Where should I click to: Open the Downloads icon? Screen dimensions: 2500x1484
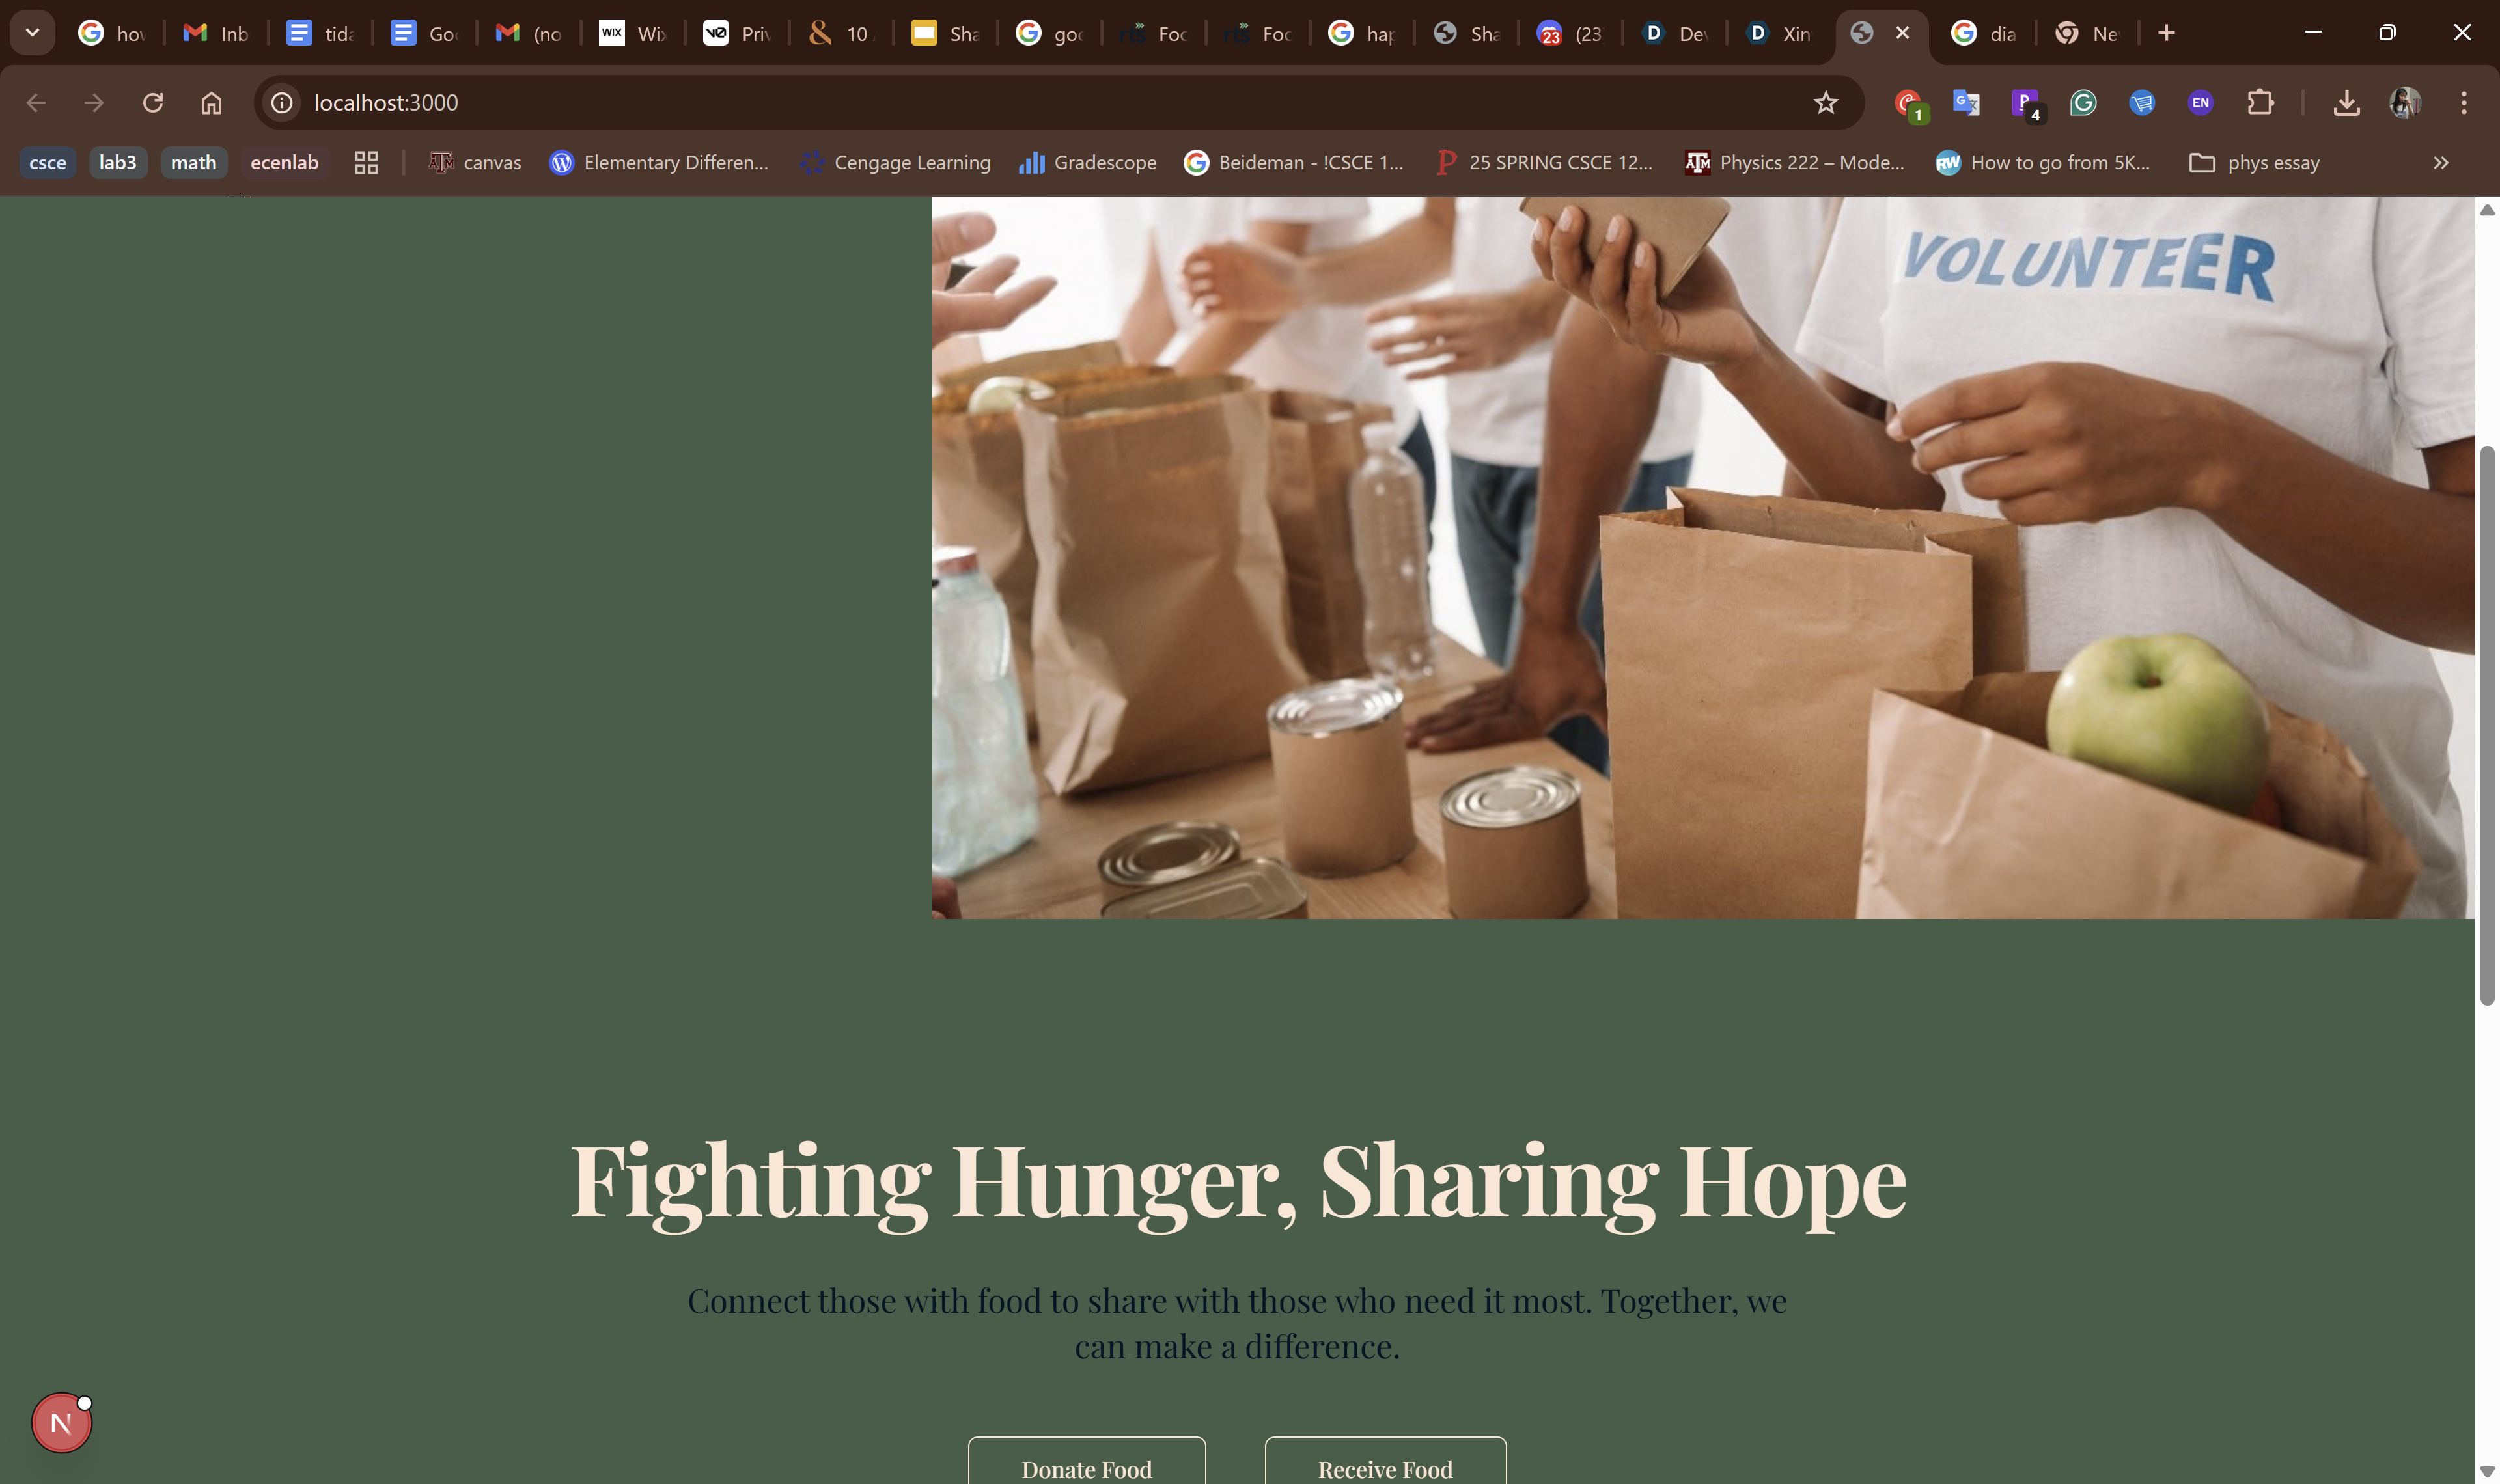point(2346,102)
